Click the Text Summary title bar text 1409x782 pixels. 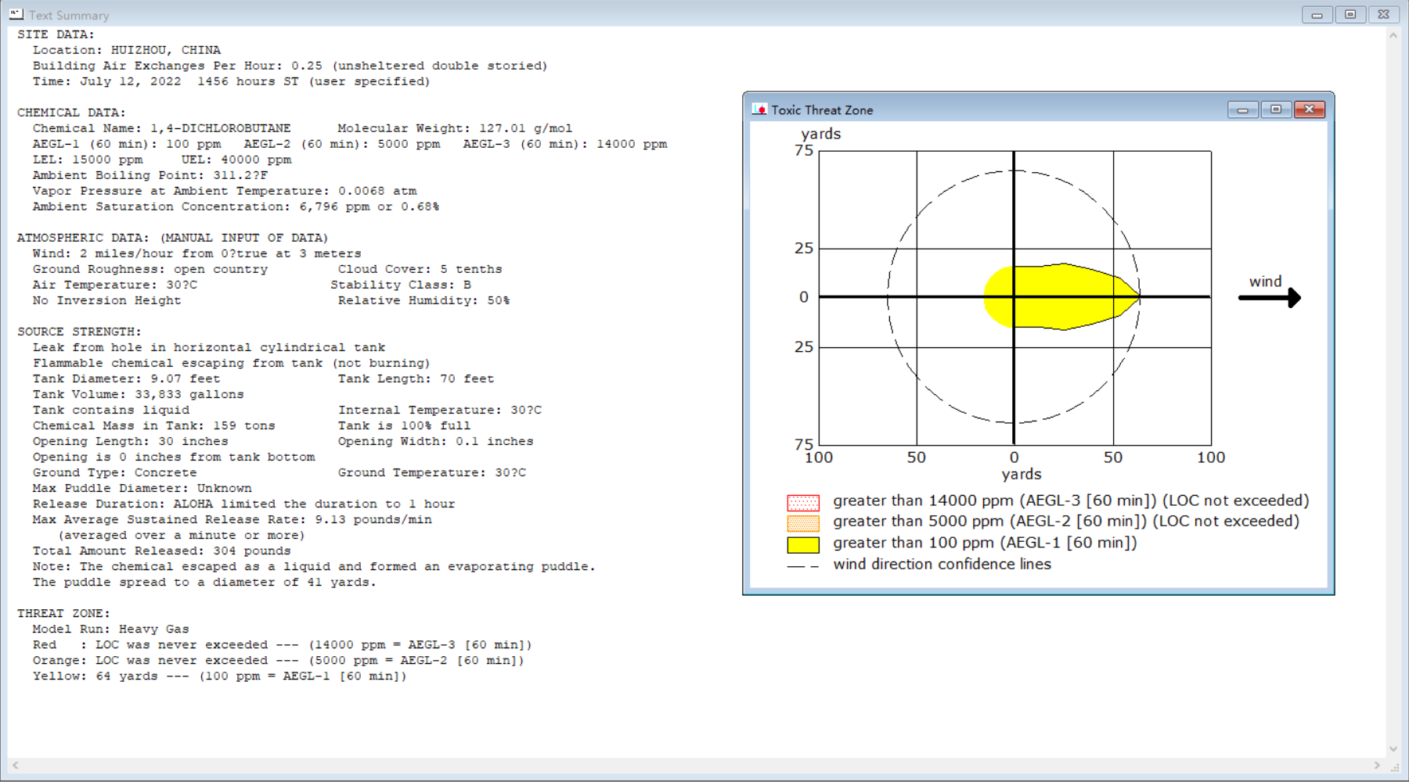(x=69, y=16)
